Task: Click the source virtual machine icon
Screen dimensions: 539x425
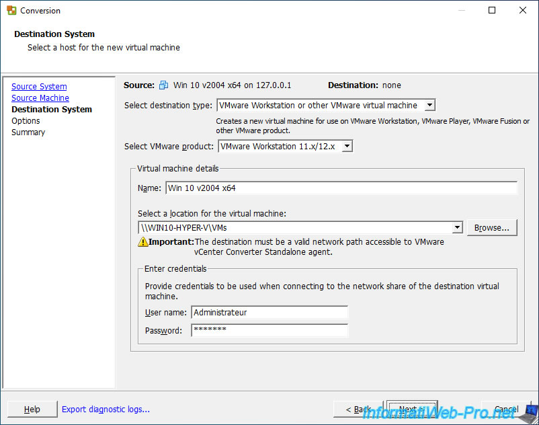Action: (x=163, y=85)
